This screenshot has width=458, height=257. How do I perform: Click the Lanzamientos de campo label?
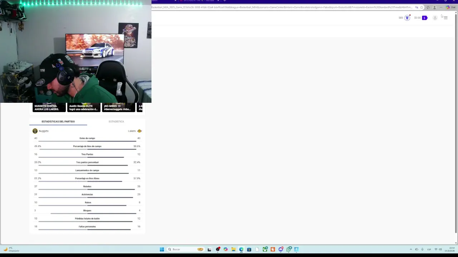pyautogui.click(x=87, y=170)
